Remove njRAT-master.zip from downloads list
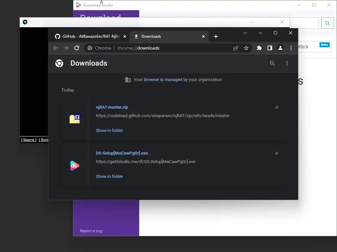This screenshot has width=337, height=252. pyautogui.click(x=277, y=107)
